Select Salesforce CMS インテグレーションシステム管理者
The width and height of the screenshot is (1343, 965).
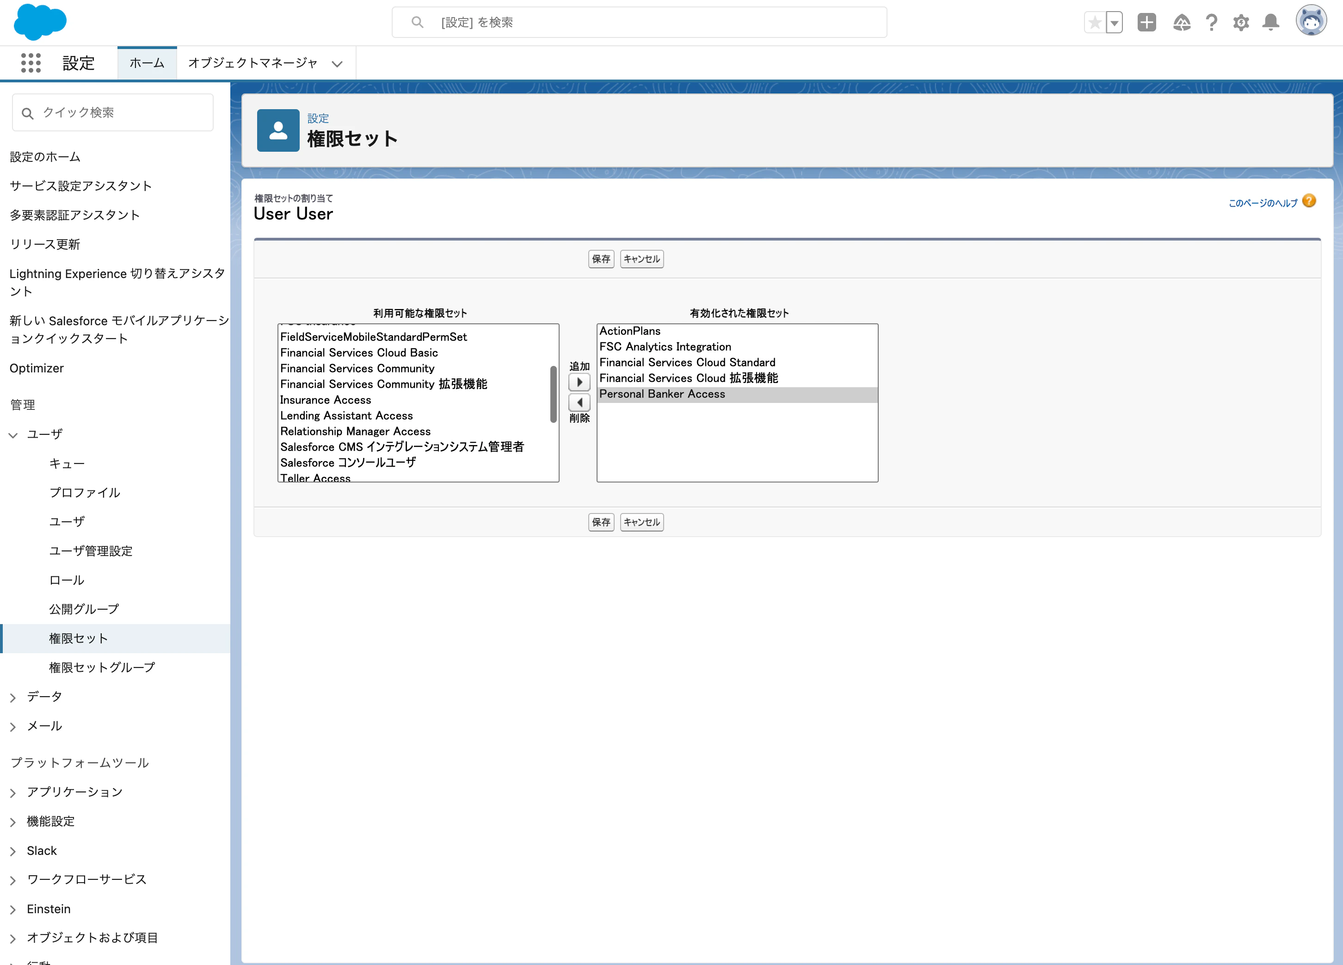point(402,447)
